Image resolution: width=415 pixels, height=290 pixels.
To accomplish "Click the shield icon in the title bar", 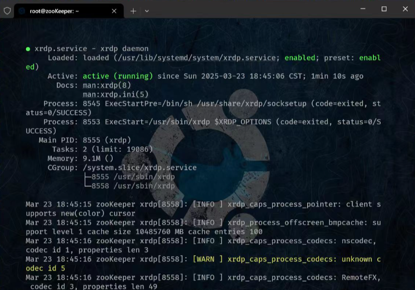I will pyautogui.click(x=7, y=11).
